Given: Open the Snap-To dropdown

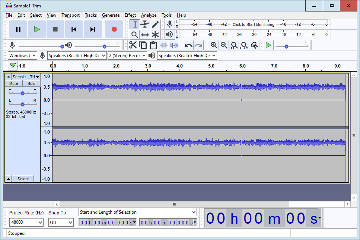Looking at the screenshot, I should pos(61,222).
